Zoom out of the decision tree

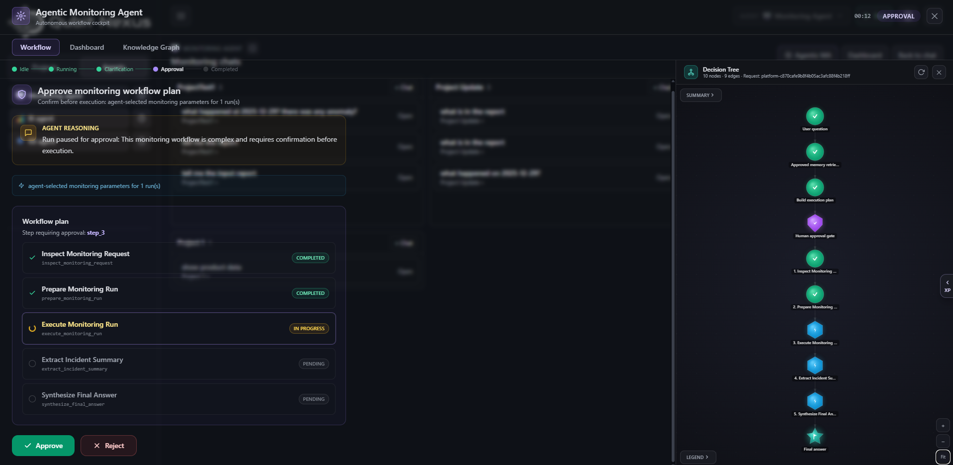point(943,441)
